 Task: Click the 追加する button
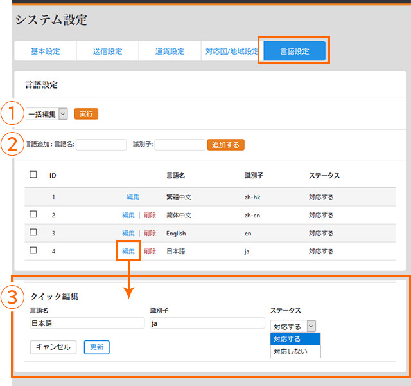click(225, 145)
